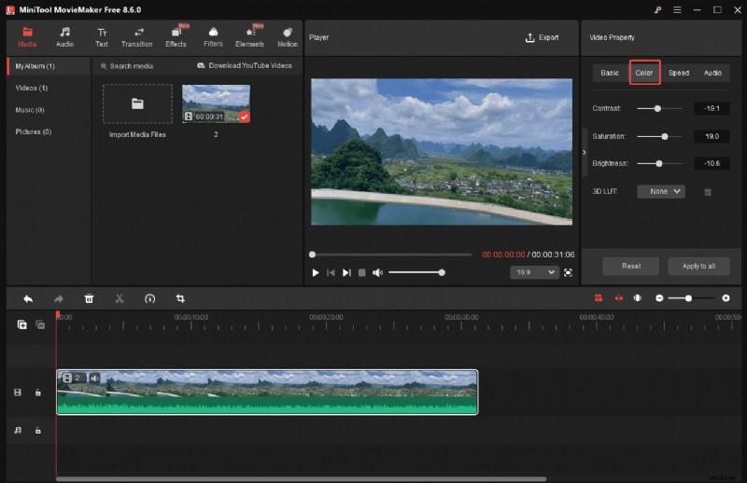Select the video thumbnail named 2

pyautogui.click(x=216, y=103)
